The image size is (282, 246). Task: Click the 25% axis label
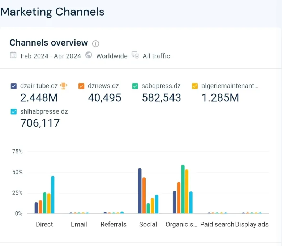(17, 193)
